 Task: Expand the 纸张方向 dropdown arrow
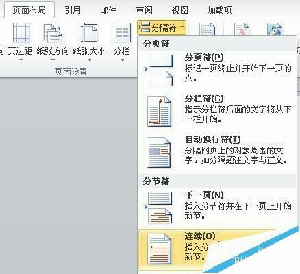(x=53, y=60)
